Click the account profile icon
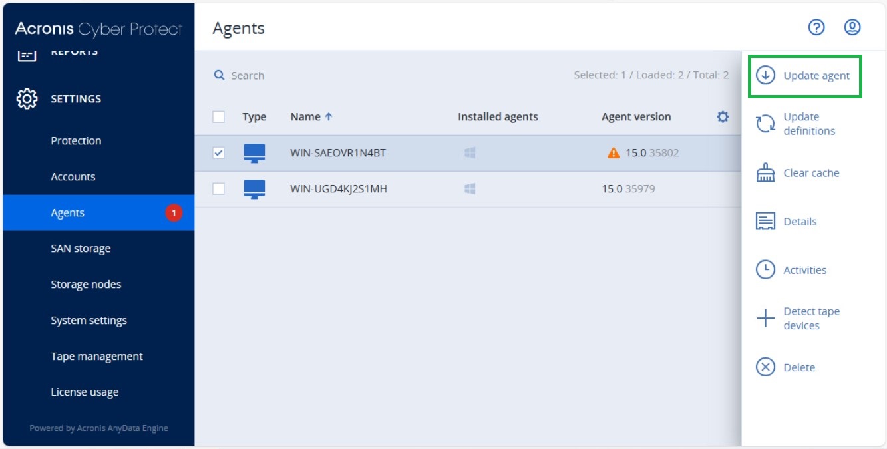 [852, 27]
